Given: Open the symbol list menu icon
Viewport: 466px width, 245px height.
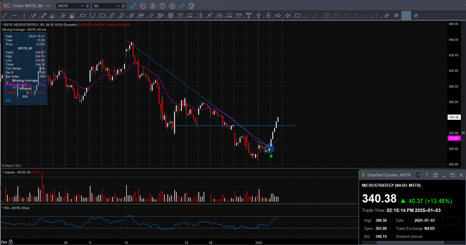Looking at the screenshot, I should tap(88, 6).
